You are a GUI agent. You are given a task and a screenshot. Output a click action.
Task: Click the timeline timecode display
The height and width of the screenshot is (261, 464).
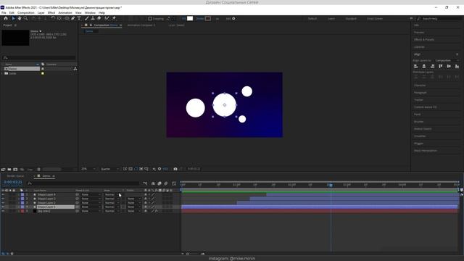(x=13, y=182)
